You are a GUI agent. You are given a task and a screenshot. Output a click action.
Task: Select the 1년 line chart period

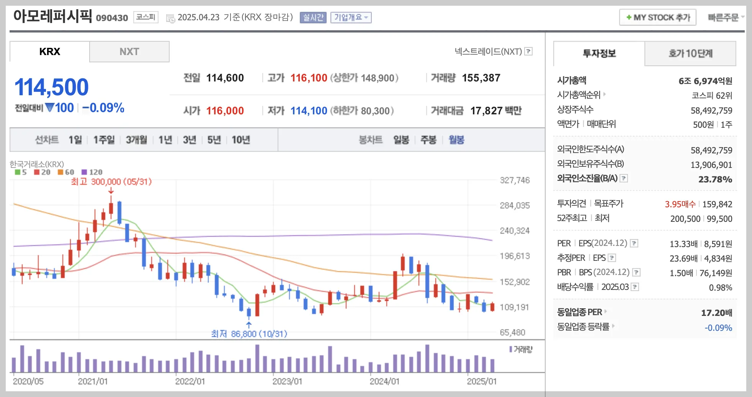coord(165,140)
